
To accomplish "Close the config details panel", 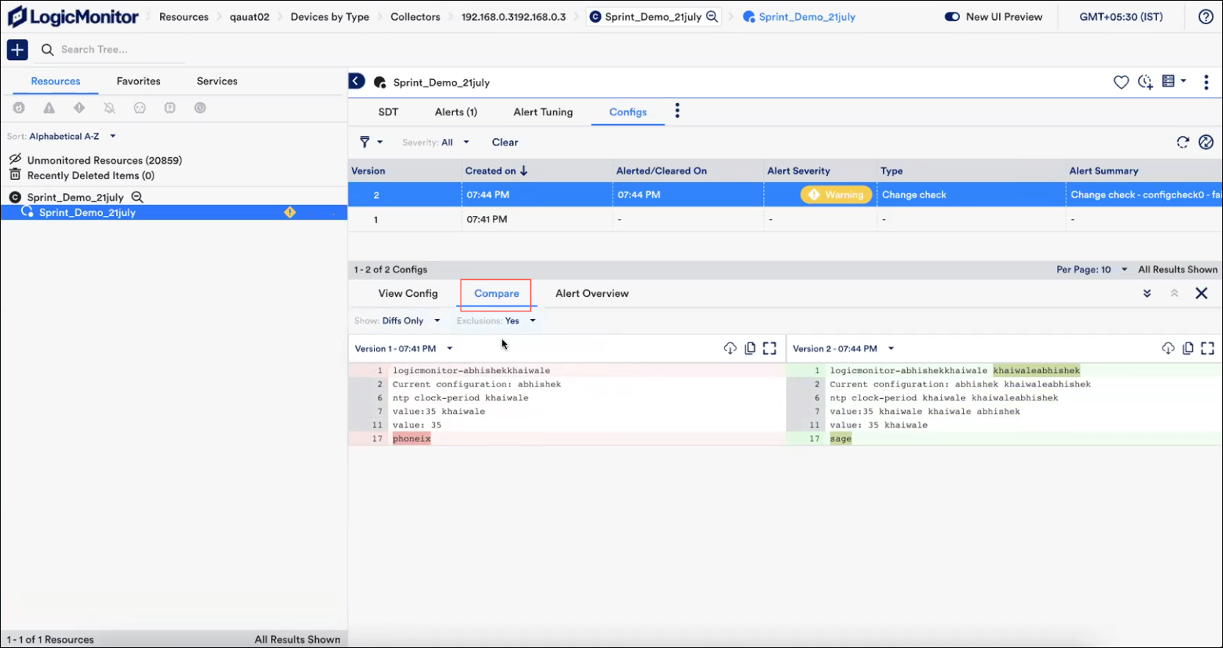I will pos(1202,293).
